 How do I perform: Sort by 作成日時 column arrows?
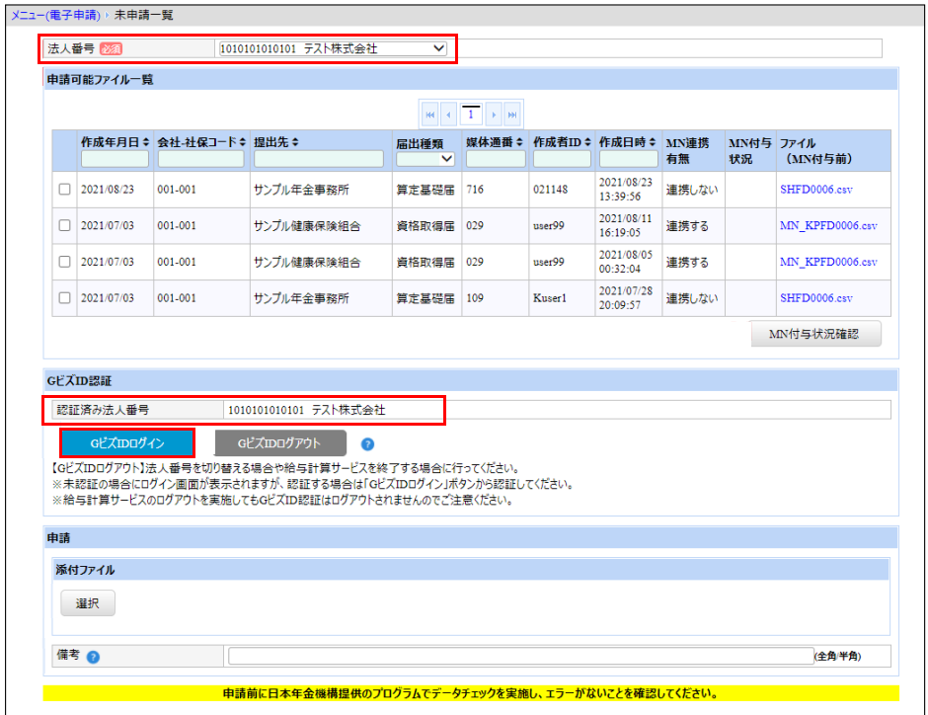653,142
